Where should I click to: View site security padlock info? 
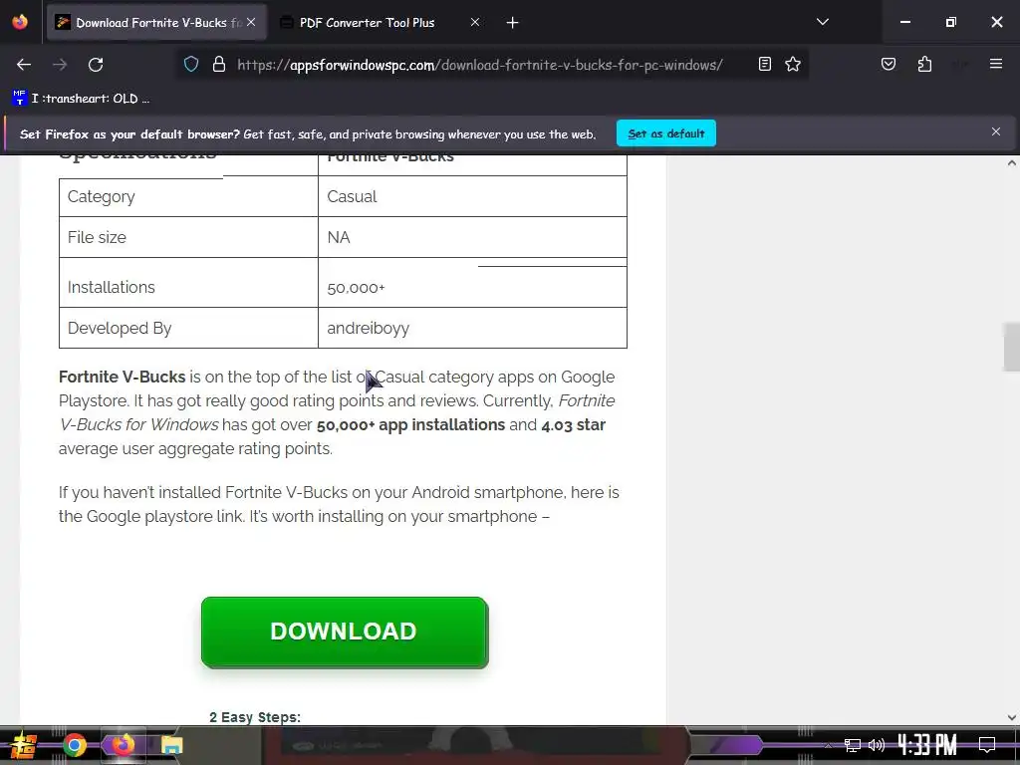219,65
